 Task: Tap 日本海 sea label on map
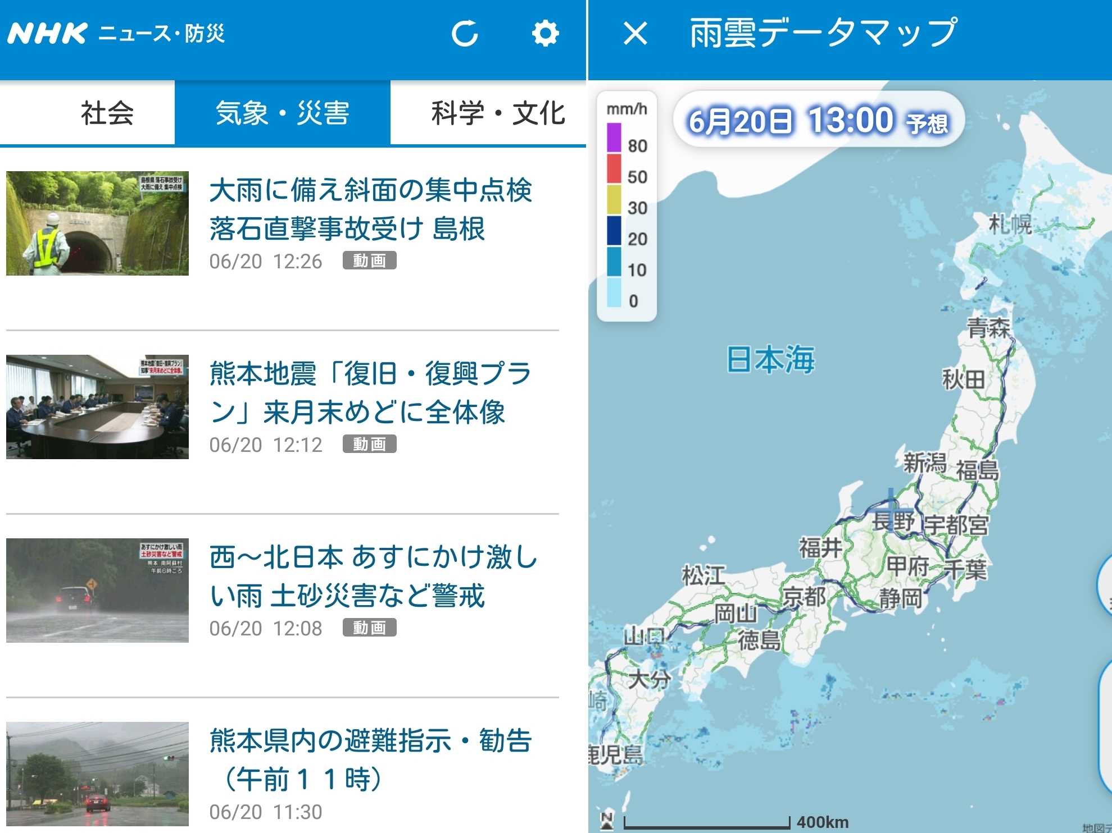tap(770, 359)
